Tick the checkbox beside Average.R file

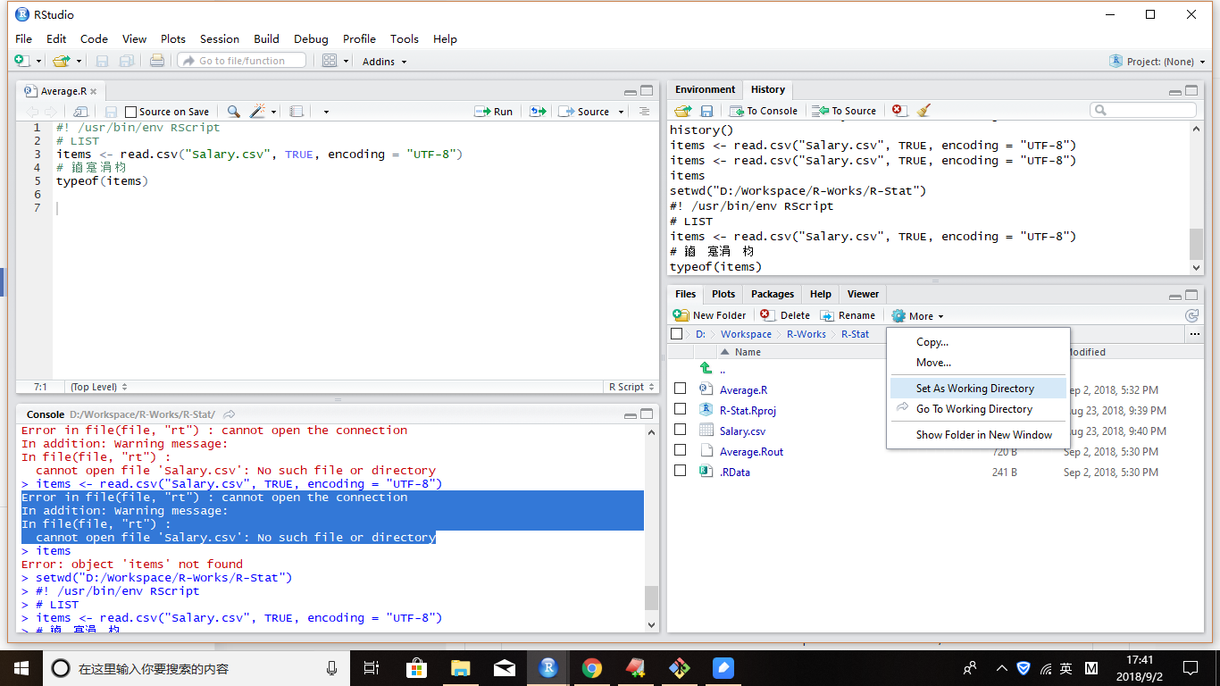point(681,389)
